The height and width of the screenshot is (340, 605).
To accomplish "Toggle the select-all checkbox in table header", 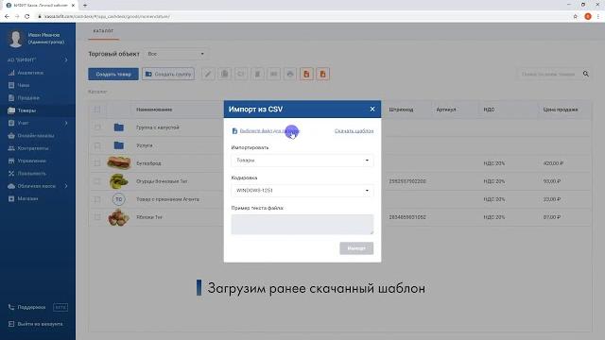I will 97,110.
